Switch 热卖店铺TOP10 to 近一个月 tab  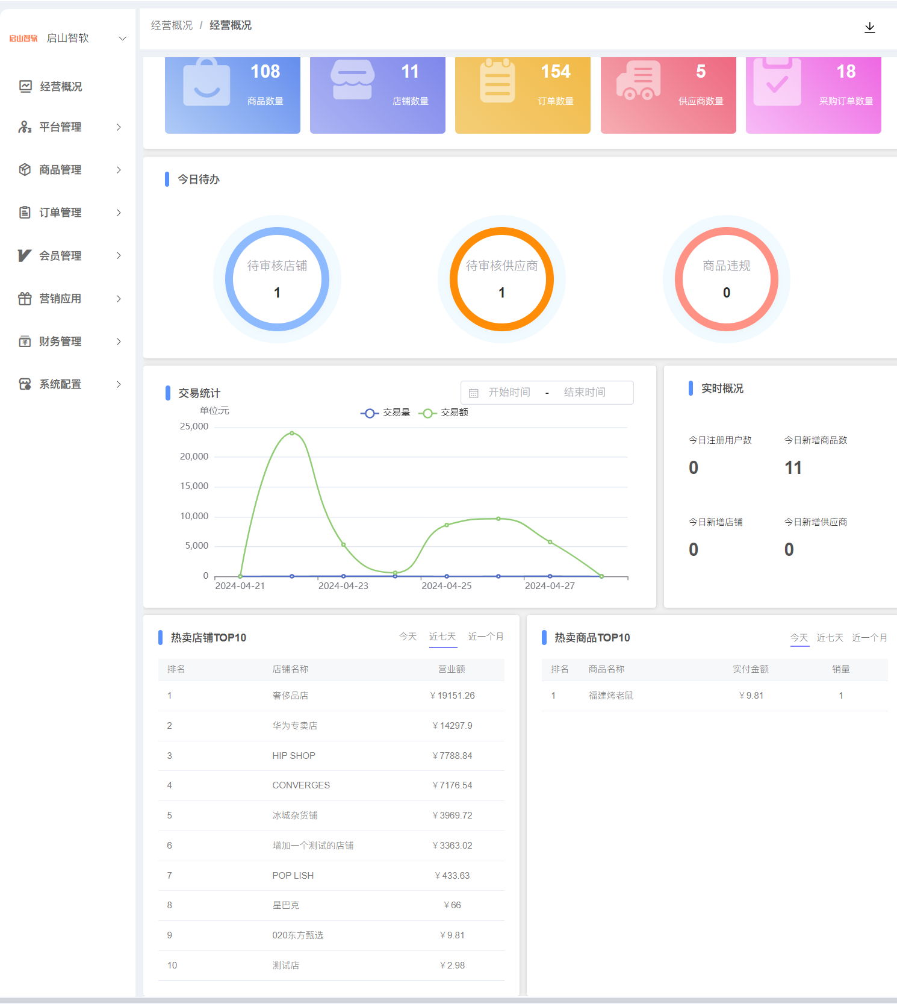(x=485, y=637)
